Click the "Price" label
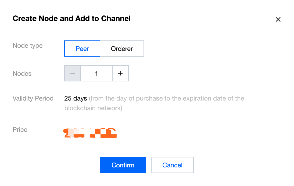The height and width of the screenshot is (186, 294). tap(20, 130)
